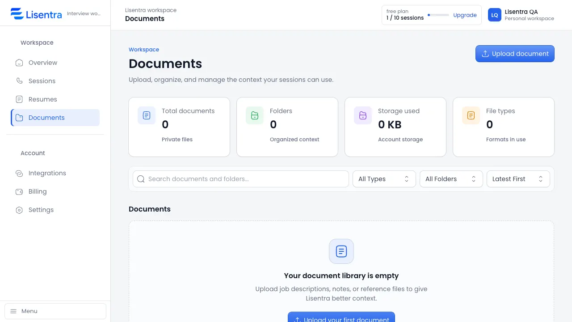
Task: Click the 'free plan' label
Action: (x=397, y=11)
